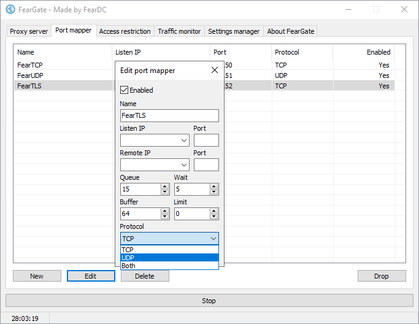Sort by the Protocol column header

302,52
